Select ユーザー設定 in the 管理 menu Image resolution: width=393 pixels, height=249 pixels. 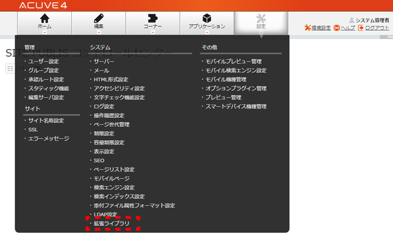(43, 62)
